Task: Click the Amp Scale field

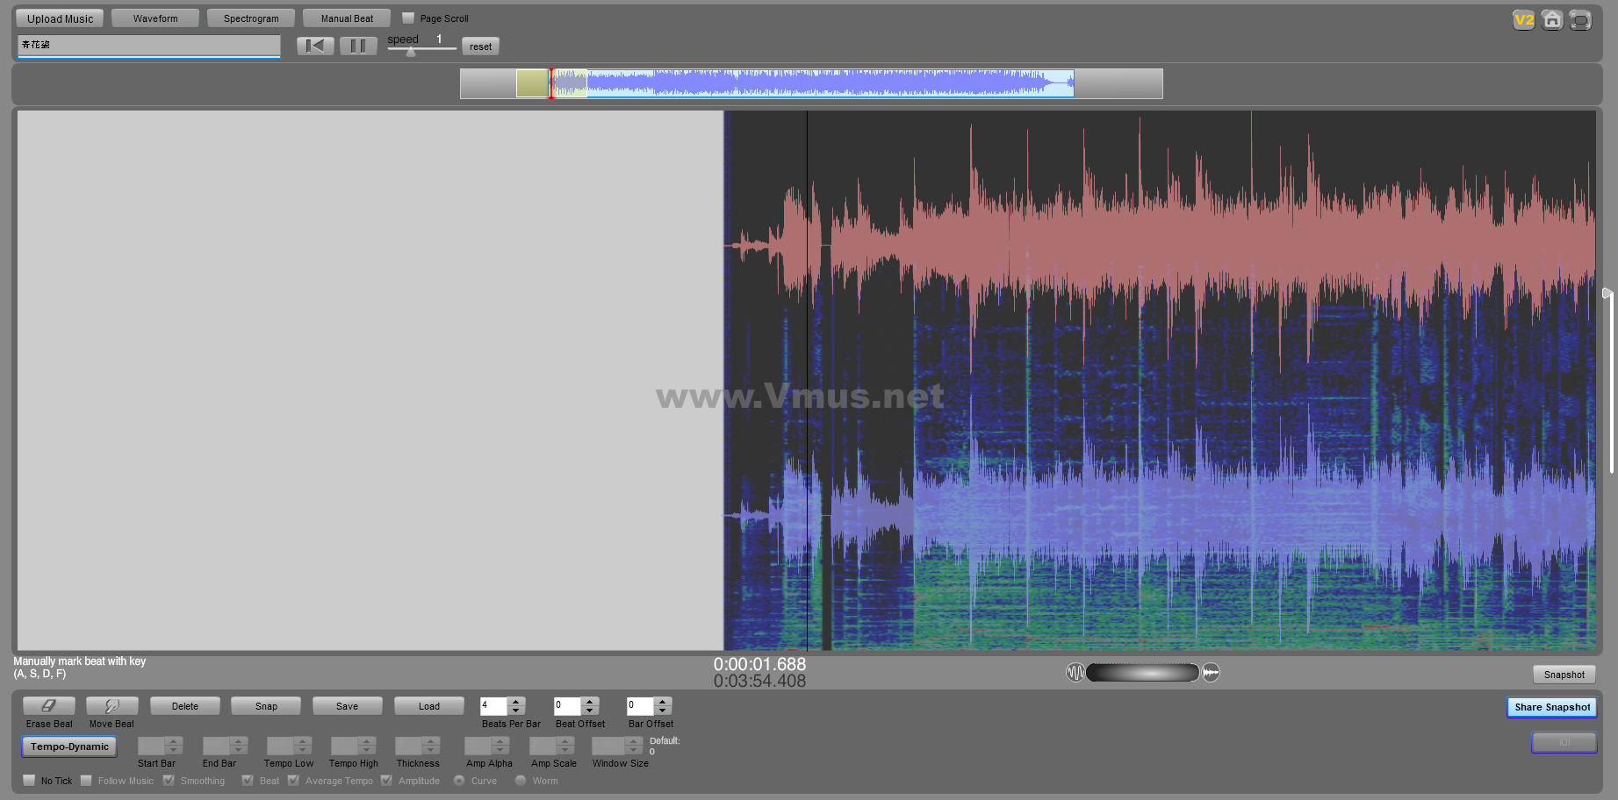Action: (x=543, y=746)
